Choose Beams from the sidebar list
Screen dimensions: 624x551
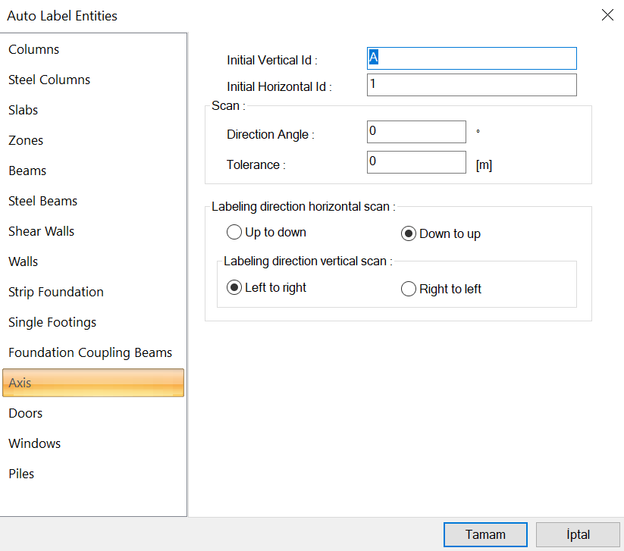[x=27, y=171]
